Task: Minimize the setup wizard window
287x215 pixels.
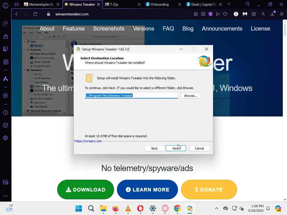Action: (181, 49)
